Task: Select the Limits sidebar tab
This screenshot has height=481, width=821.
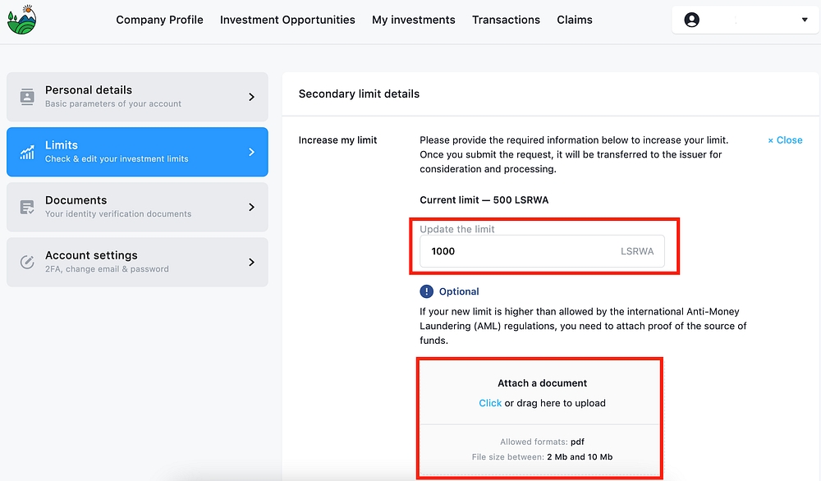Action: (x=137, y=152)
